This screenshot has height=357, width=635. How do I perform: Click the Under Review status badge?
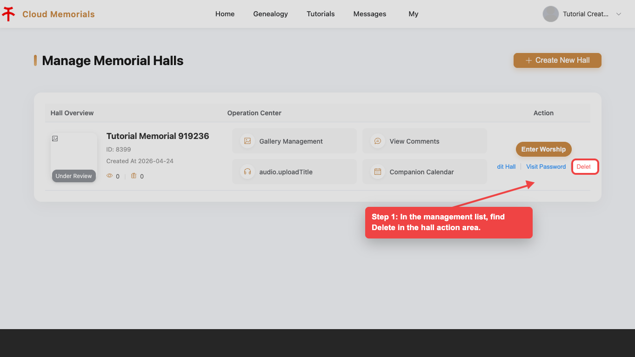(74, 176)
